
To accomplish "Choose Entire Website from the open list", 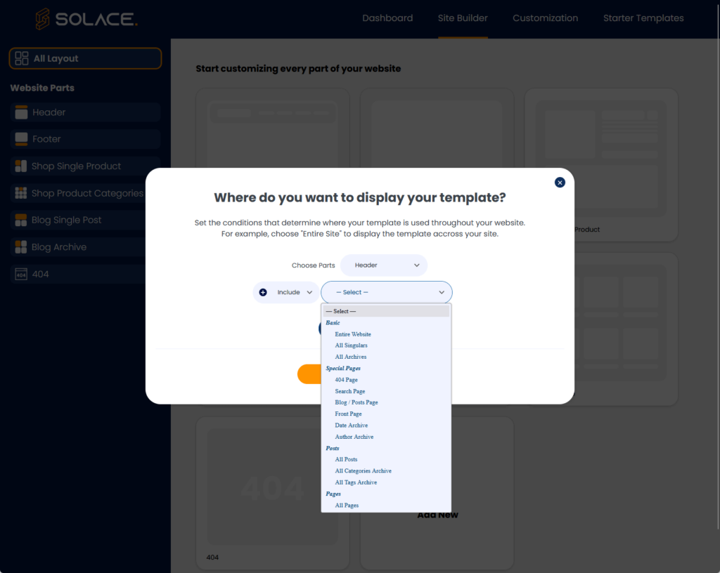I will tap(352, 334).
